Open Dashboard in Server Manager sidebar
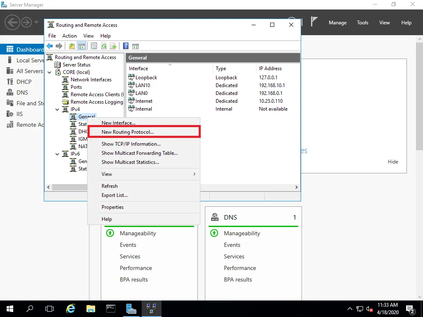Image resolution: width=423 pixels, height=317 pixels. [22, 50]
